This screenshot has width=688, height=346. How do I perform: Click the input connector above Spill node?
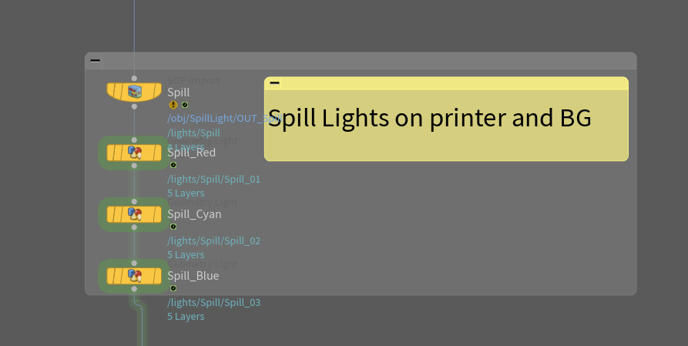pyautogui.click(x=134, y=78)
